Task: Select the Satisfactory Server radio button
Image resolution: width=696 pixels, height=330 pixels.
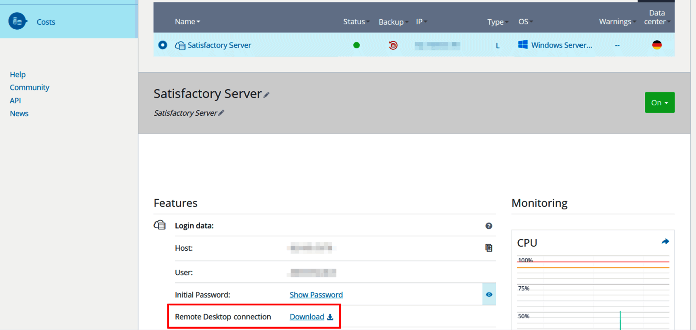Action: tap(162, 45)
